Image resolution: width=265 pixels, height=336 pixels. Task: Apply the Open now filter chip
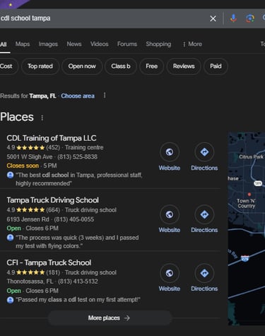[x=82, y=66]
